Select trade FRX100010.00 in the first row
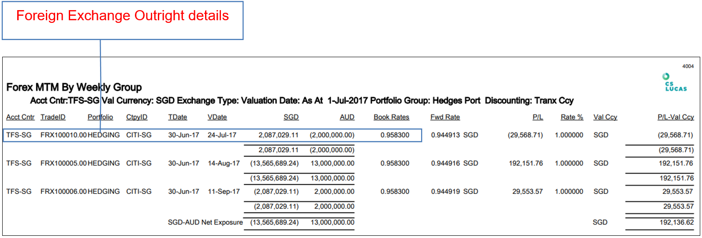 click(63, 135)
